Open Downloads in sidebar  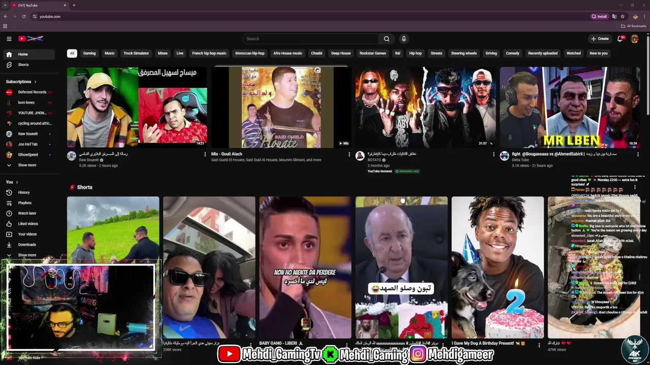pyautogui.click(x=29, y=245)
